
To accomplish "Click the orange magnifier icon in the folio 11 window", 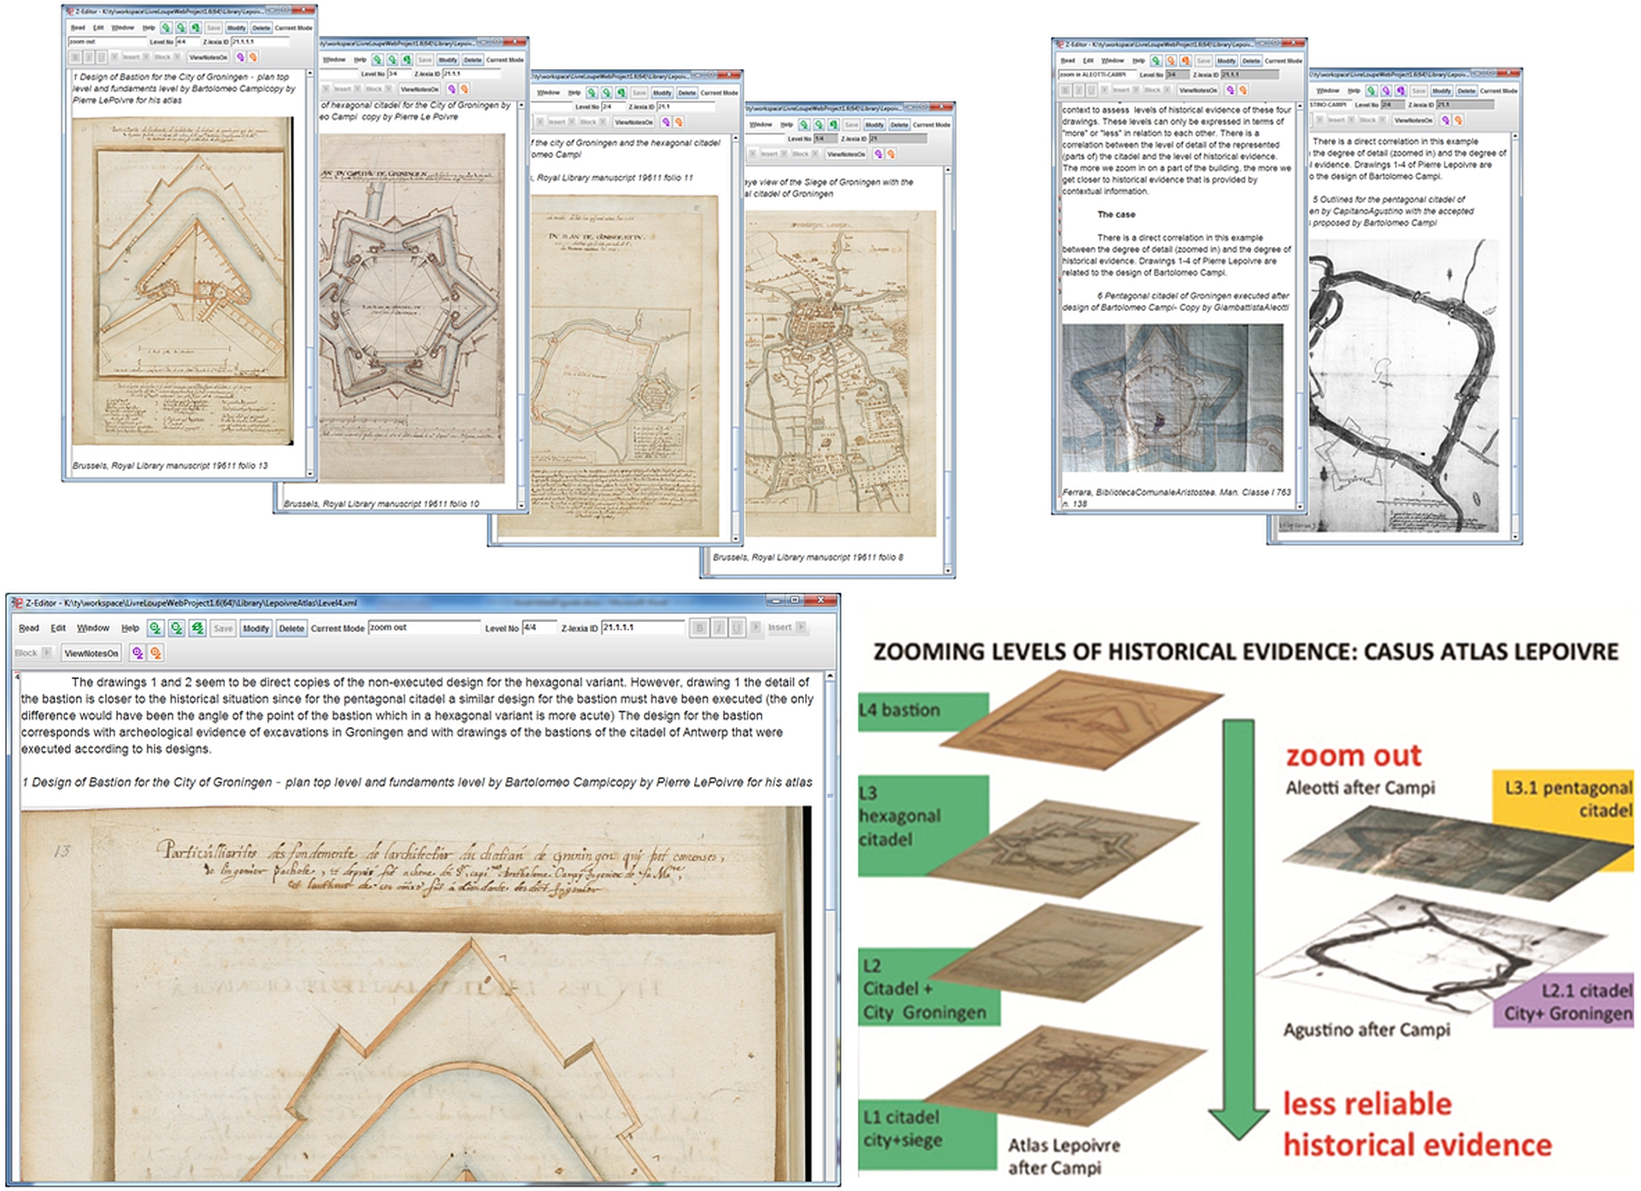I will pos(679,122).
